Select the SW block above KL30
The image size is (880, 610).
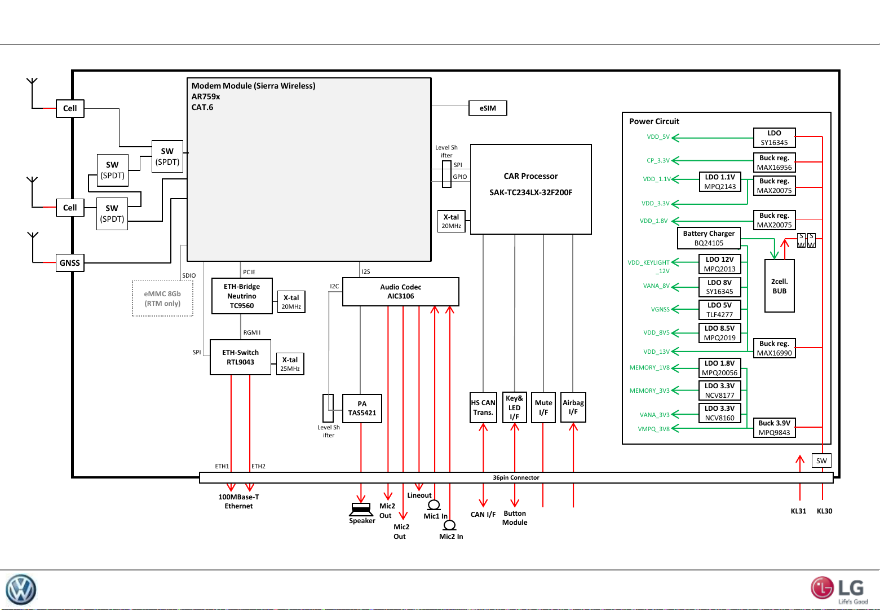(821, 461)
